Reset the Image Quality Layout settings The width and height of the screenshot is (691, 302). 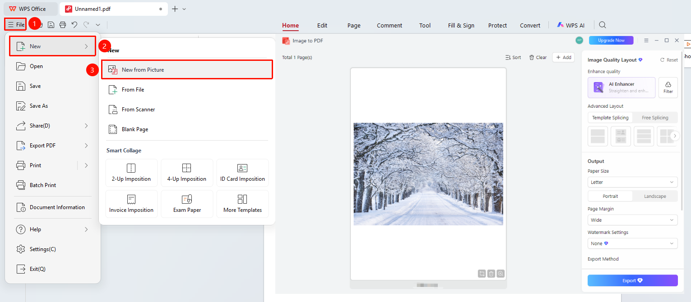pyautogui.click(x=669, y=60)
